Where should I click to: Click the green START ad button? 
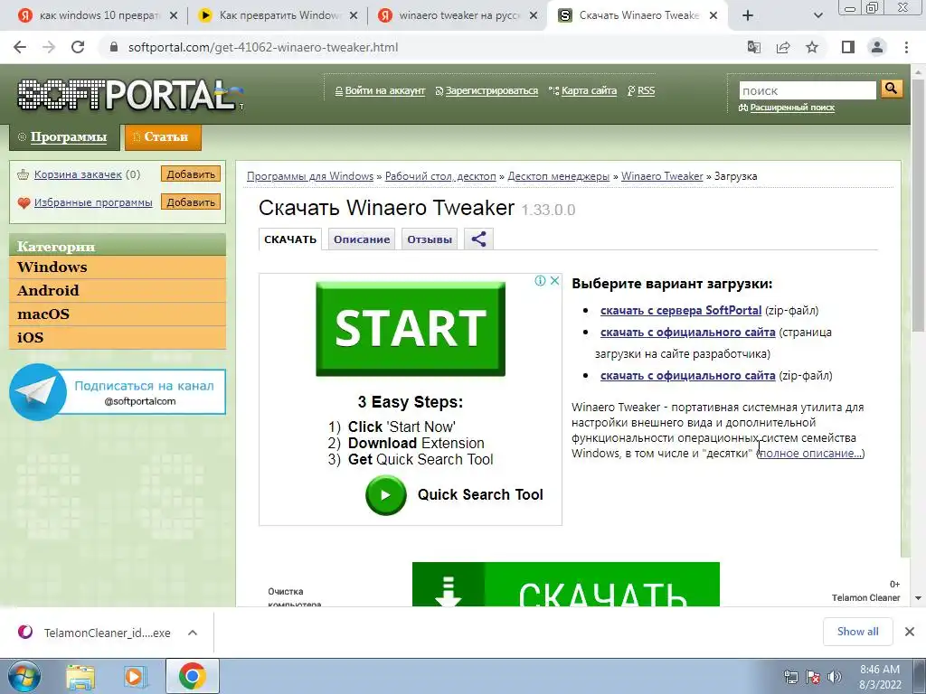point(411,329)
